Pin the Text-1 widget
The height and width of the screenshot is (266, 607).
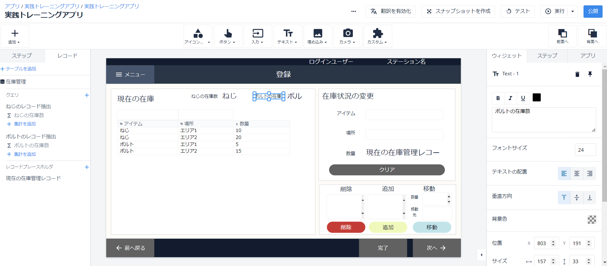click(x=590, y=74)
